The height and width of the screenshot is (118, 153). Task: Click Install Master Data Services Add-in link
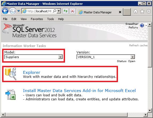tap(79, 91)
